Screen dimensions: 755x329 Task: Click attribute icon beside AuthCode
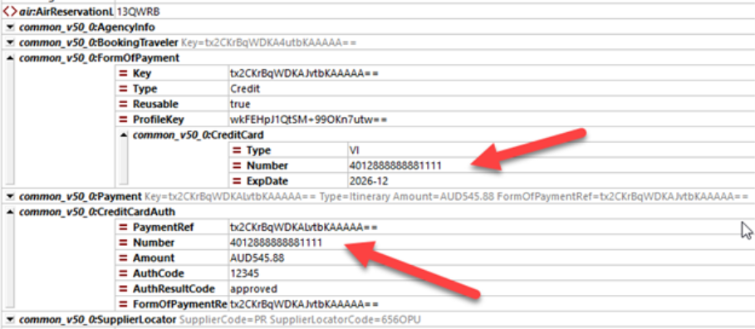coord(124,273)
